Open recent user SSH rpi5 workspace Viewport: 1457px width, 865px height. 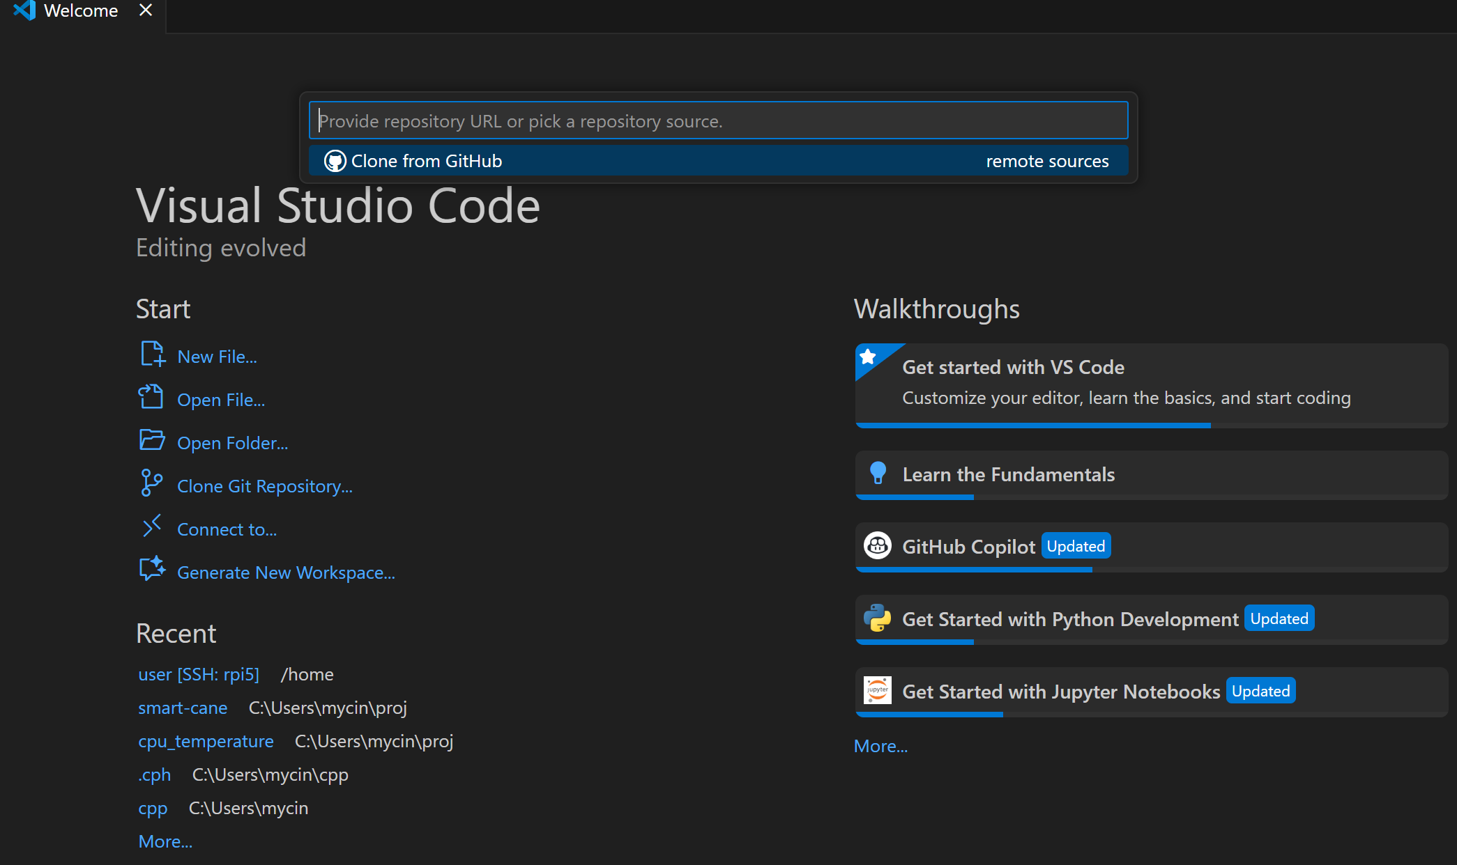(x=199, y=675)
